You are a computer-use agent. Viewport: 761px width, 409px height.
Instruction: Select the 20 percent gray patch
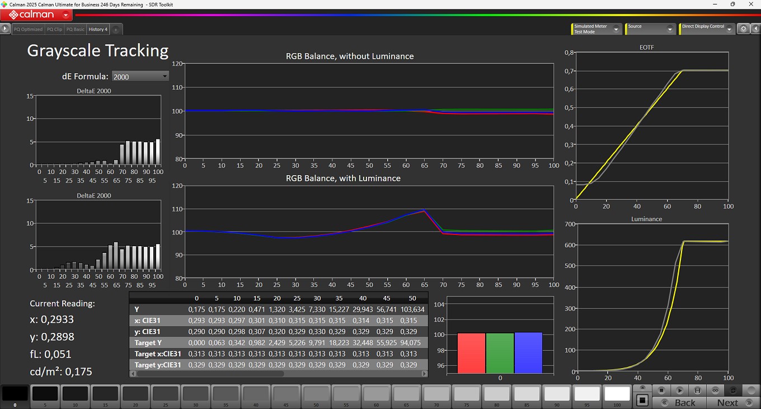[x=135, y=395]
